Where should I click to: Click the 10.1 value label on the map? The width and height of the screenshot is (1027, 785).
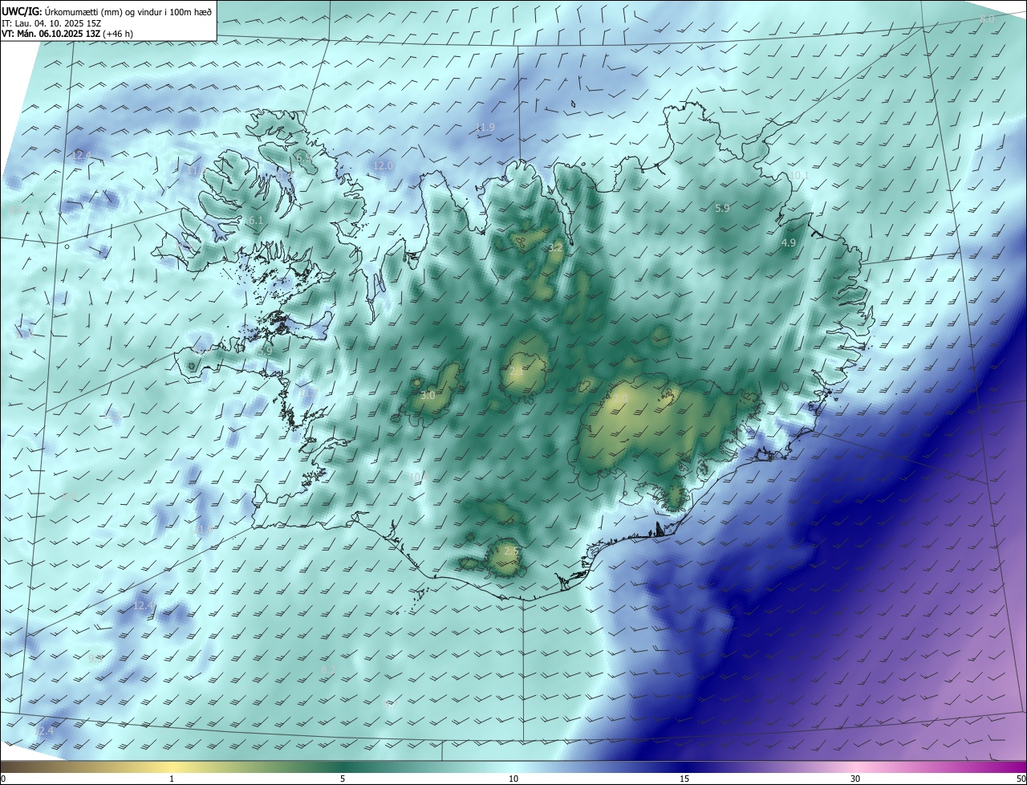799,176
